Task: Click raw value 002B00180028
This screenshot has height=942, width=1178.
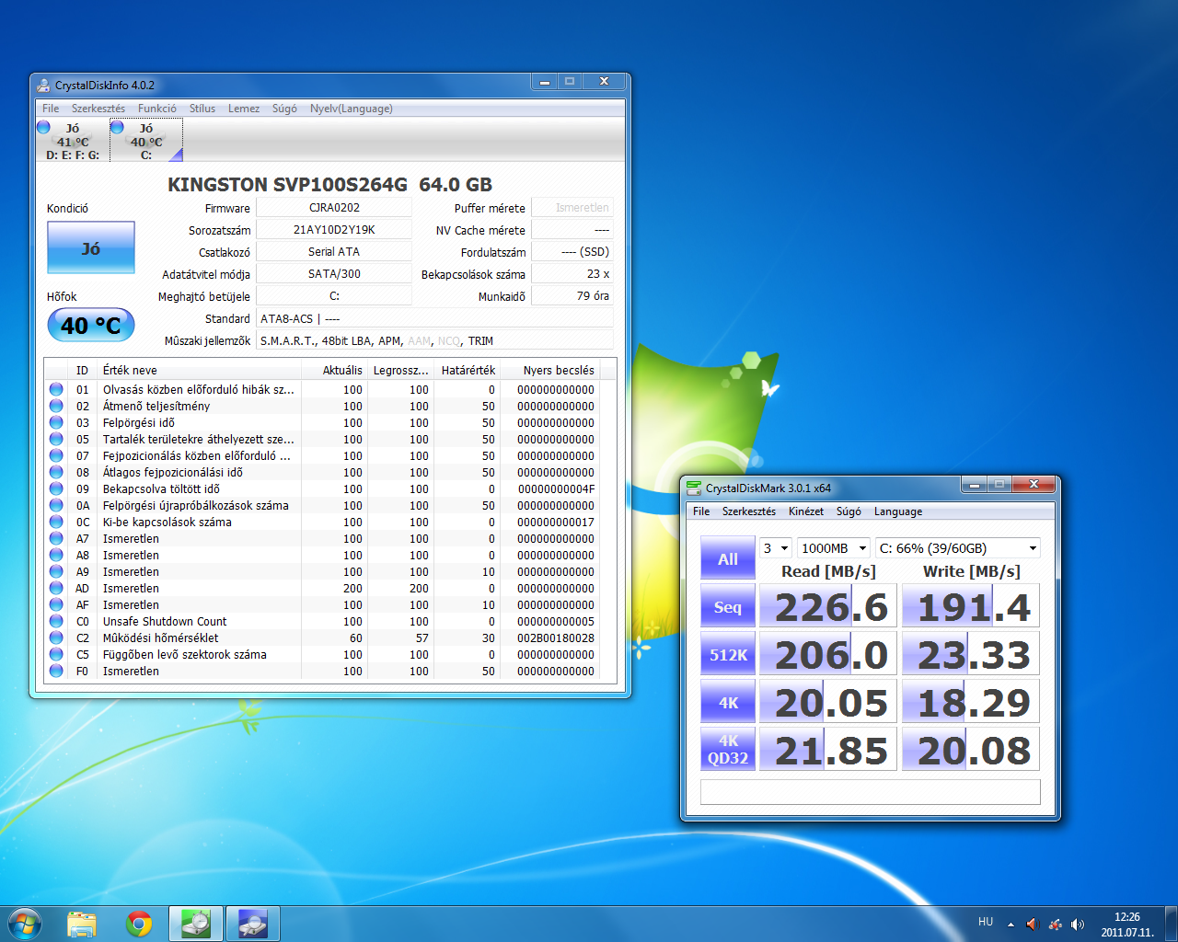Action: coord(556,638)
